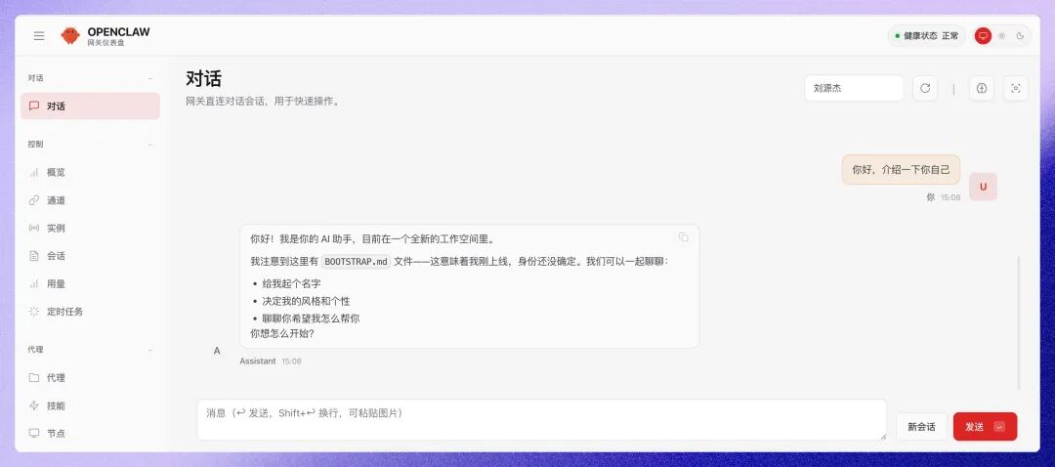Select the system theme monitor icon
Image resolution: width=1055 pixels, height=467 pixels.
point(983,36)
